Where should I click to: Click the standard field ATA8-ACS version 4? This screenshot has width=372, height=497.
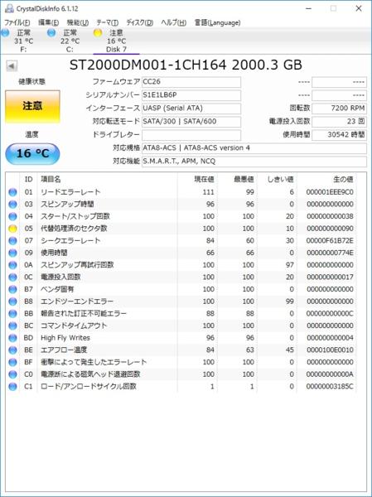pyautogui.click(x=254, y=148)
